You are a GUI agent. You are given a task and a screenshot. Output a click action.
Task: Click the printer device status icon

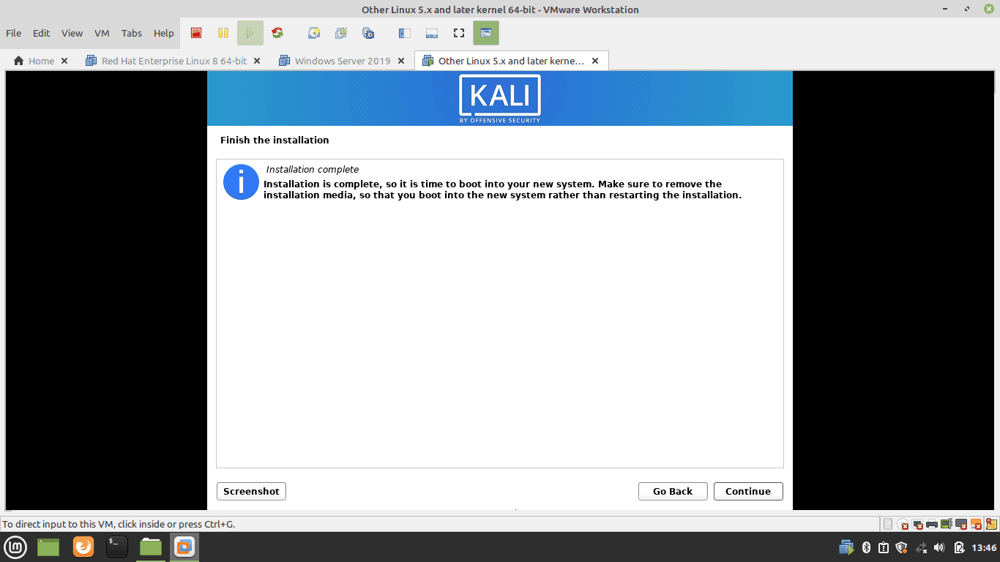pyautogui.click(x=932, y=524)
